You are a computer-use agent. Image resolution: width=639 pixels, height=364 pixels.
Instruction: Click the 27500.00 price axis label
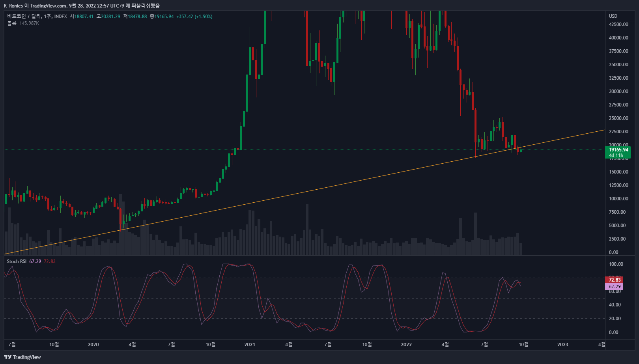(x=618, y=105)
